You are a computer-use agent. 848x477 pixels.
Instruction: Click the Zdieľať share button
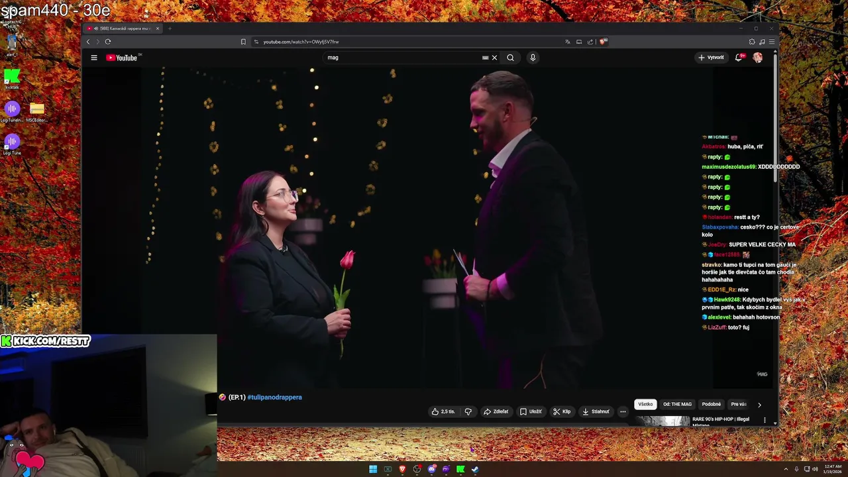496,411
